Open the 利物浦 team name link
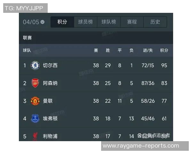 point(50,136)
